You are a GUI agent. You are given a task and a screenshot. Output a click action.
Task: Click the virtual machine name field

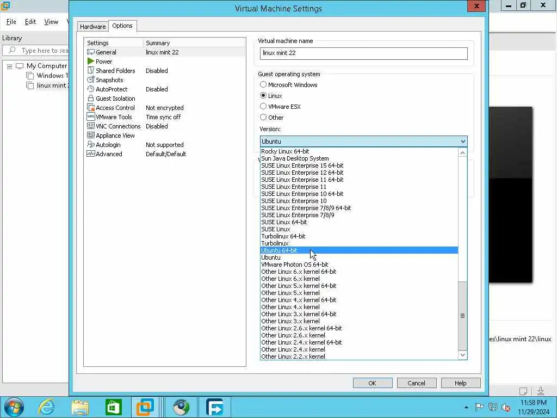[x=363, y=53]
